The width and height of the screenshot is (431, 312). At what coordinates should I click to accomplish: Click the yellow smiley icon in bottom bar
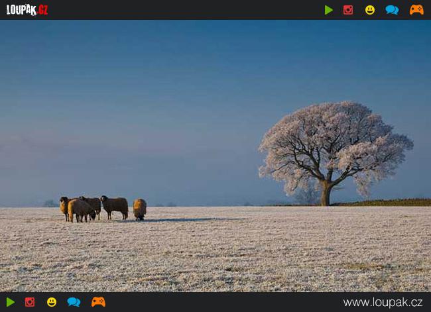[52, 302]
